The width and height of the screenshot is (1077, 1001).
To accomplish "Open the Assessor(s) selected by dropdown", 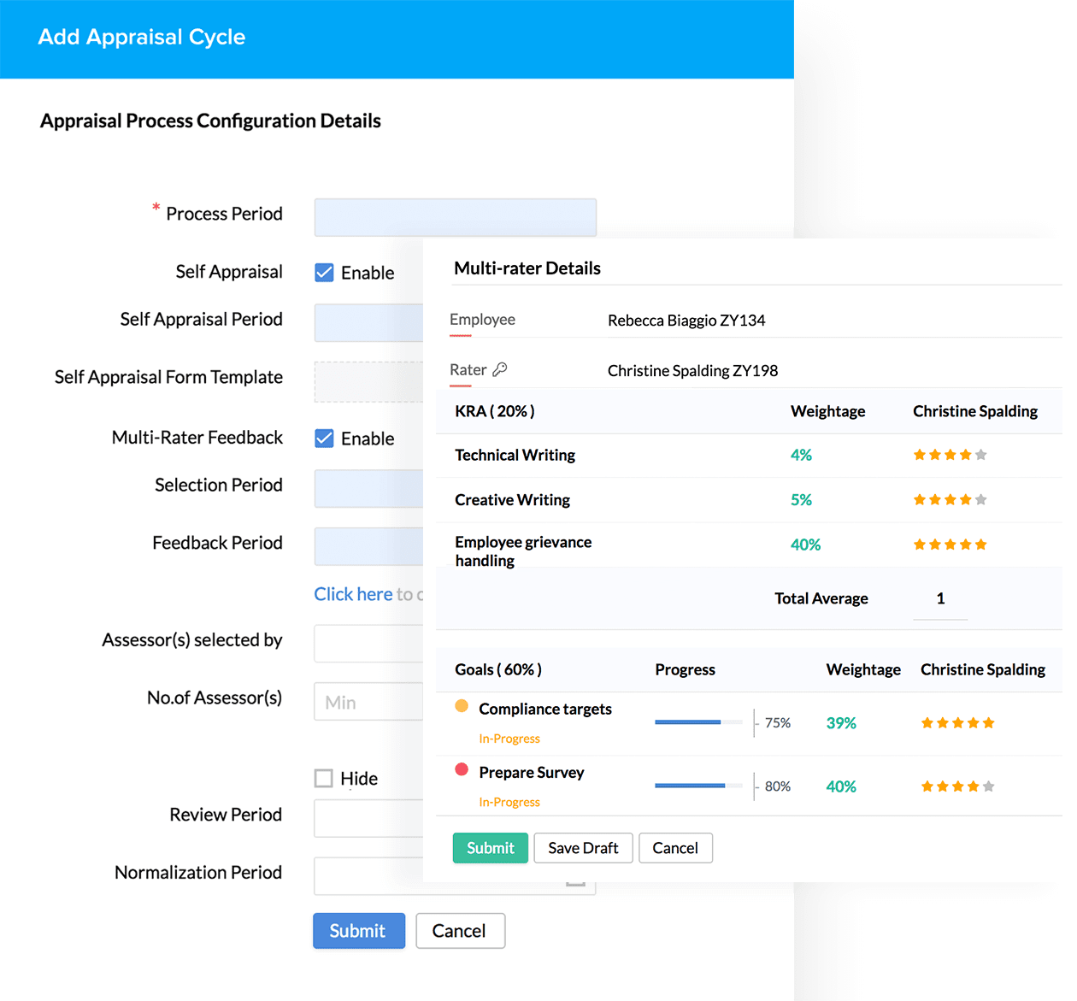I will click(x=369, y=644).
